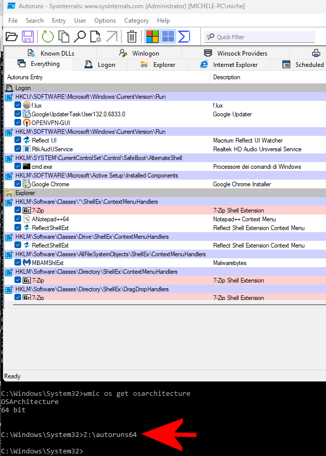
Task: Sort by the Description column header
Action: [x=268, y=77]
